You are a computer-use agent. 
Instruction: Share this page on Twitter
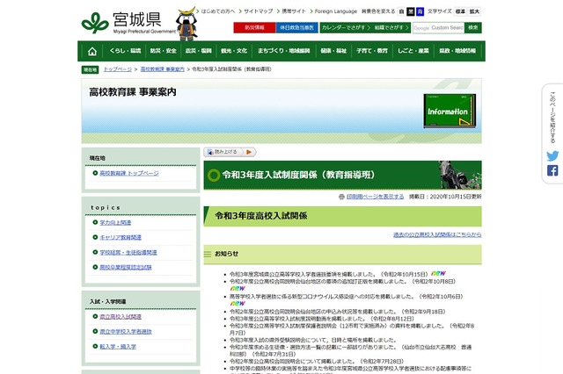(552, 156)
